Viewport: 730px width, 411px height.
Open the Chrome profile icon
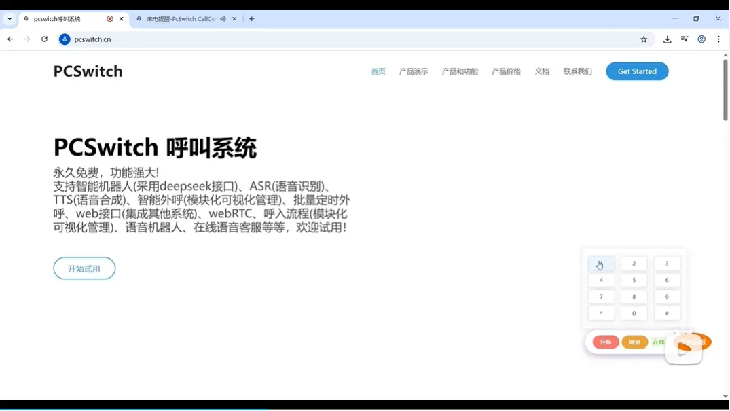[701, 39]
